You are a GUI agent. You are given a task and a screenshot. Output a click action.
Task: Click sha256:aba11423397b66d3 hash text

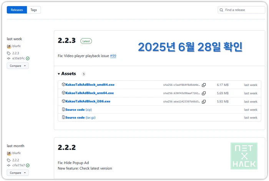(181, 101)
